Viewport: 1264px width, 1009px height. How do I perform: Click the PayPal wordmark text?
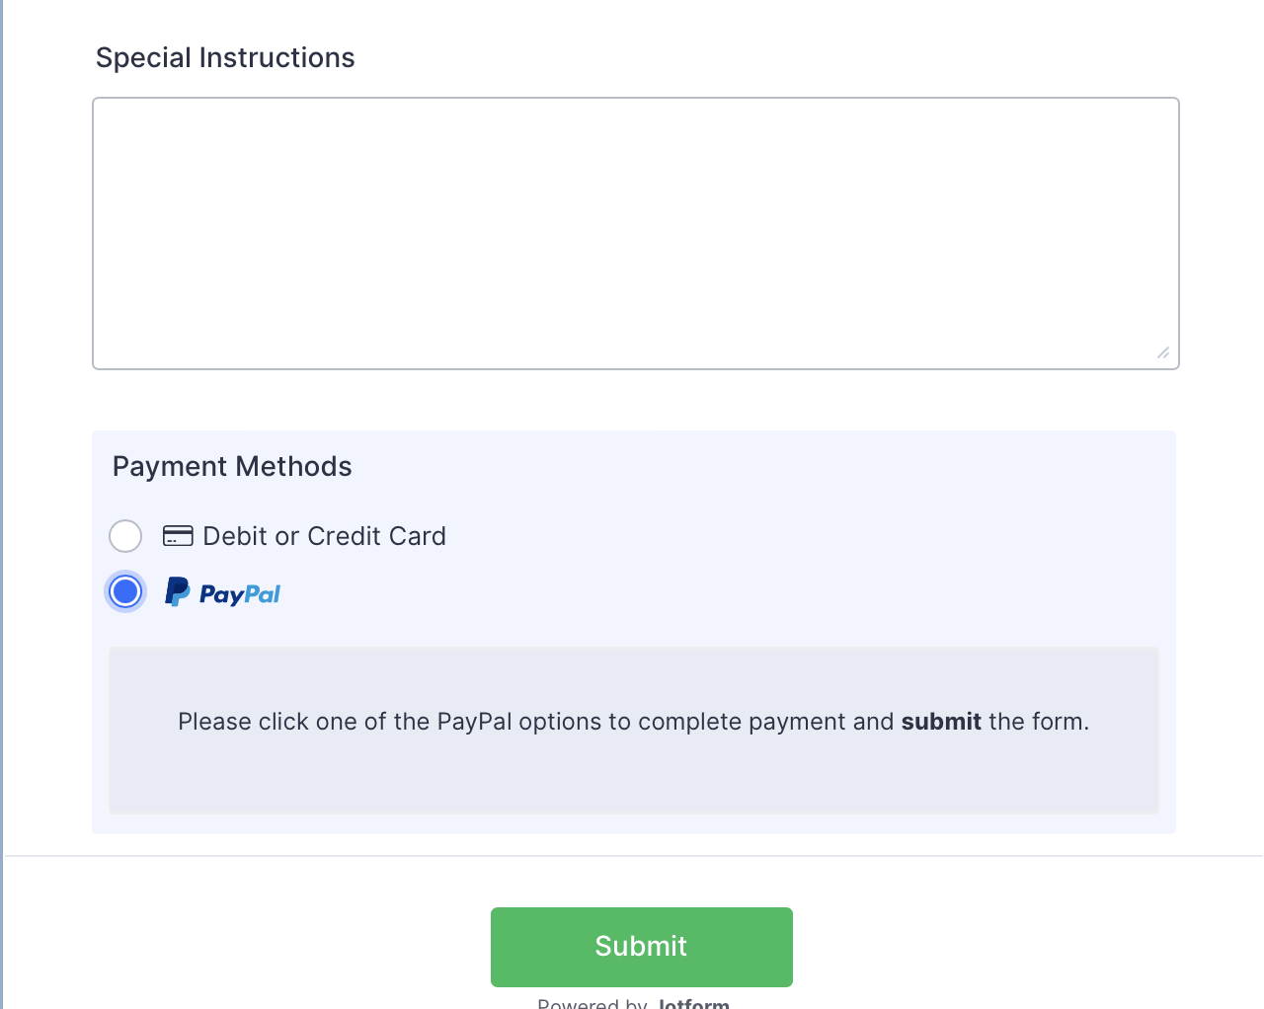tap(240, 594)
